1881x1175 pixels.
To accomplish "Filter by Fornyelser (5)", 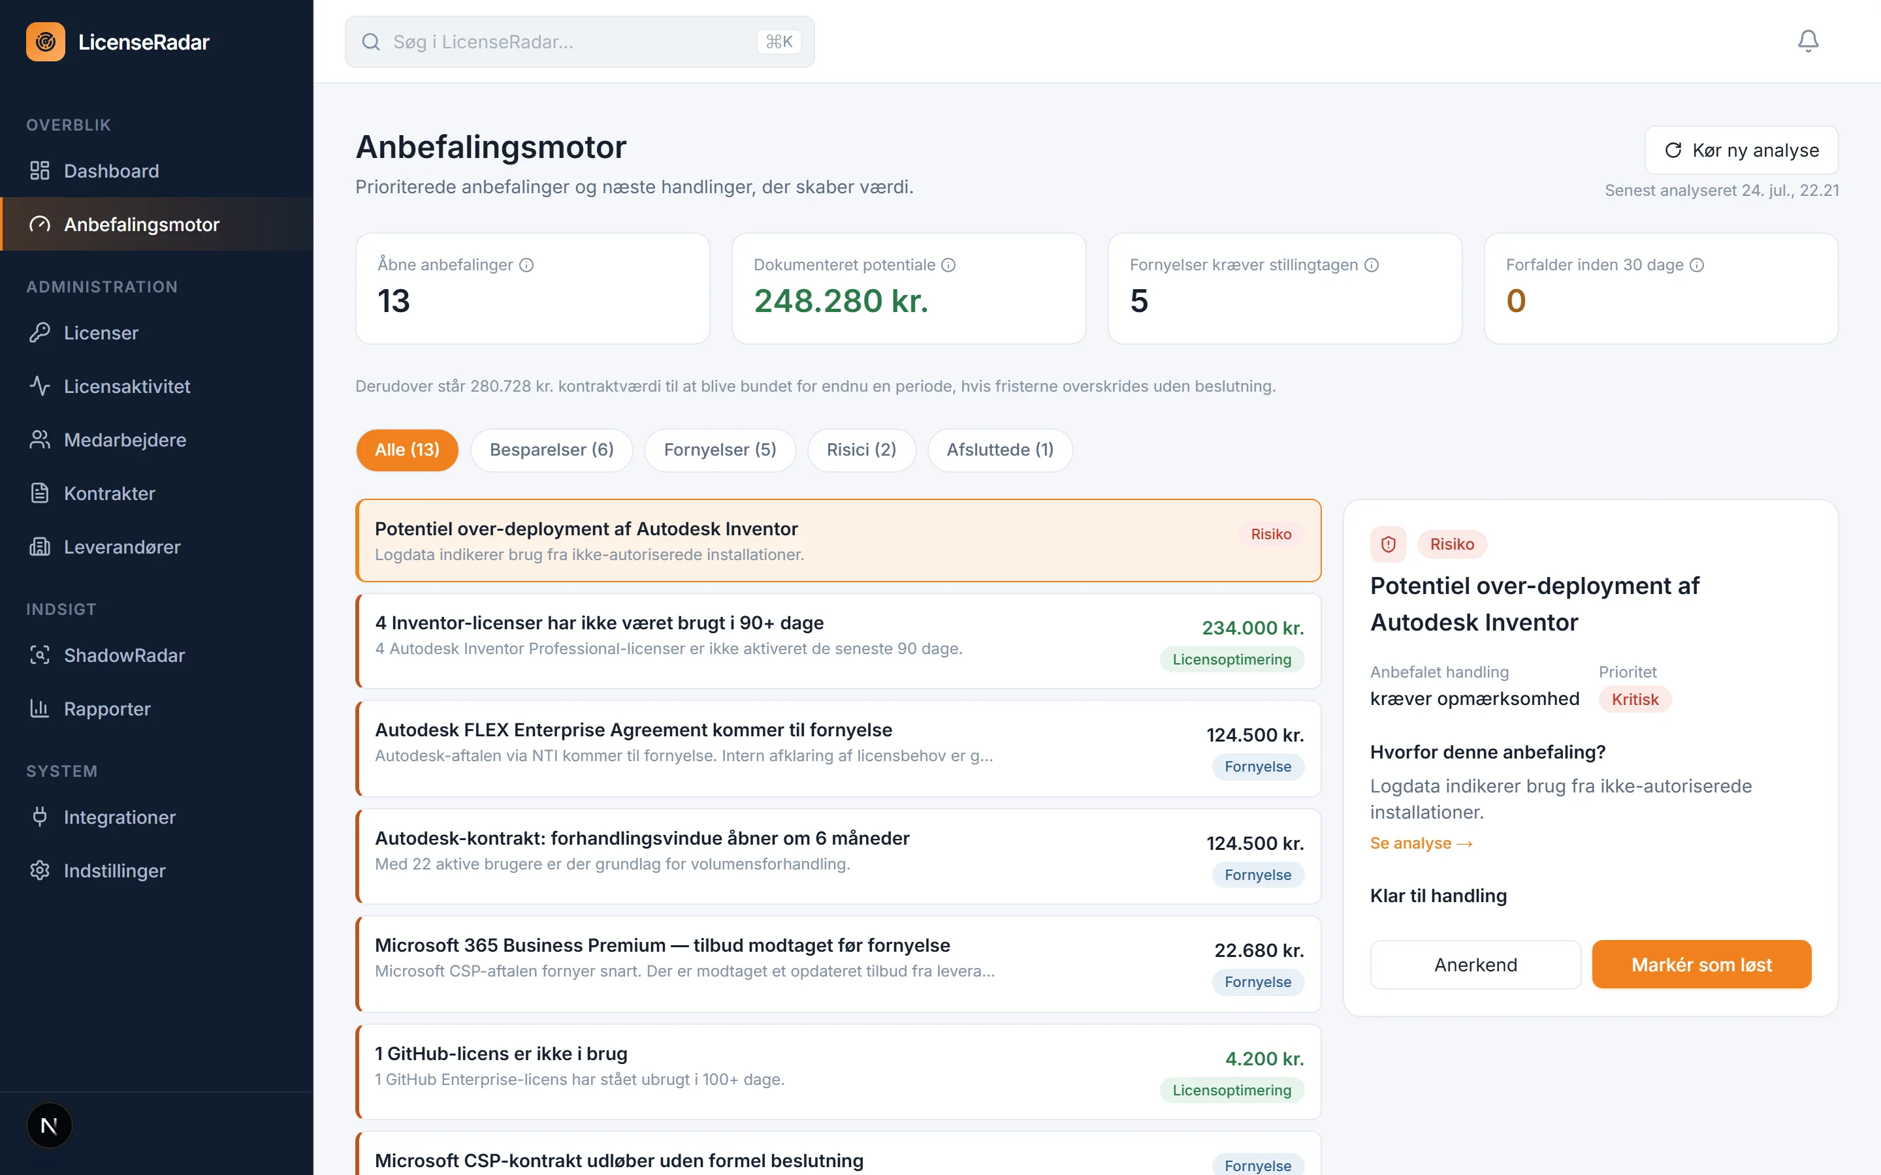I will [x=720, y=450].
